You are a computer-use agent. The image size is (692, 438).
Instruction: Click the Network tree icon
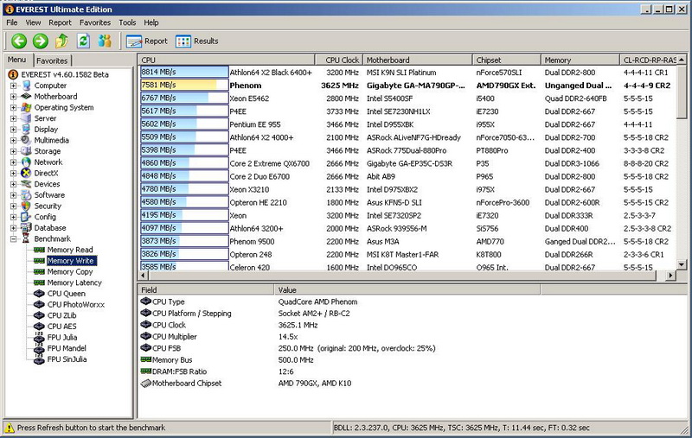[x=27, y=162]
